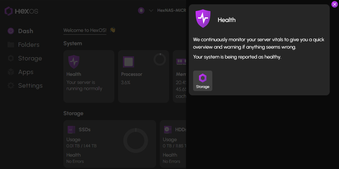The width and height of the screenshot is (339, 169).
Task: Click the Folders folder icon
Action: tap(11, 45)
